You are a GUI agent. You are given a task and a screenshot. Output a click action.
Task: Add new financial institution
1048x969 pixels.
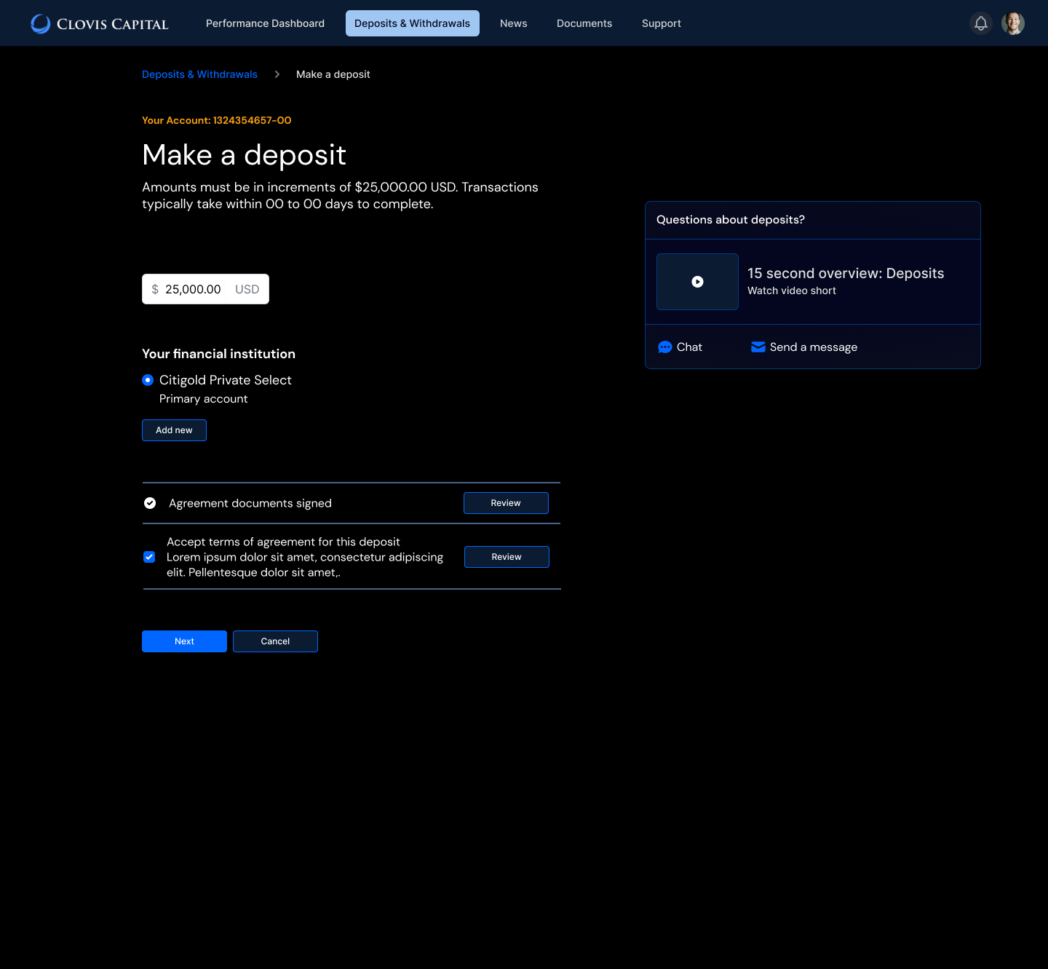click(174, 430)
